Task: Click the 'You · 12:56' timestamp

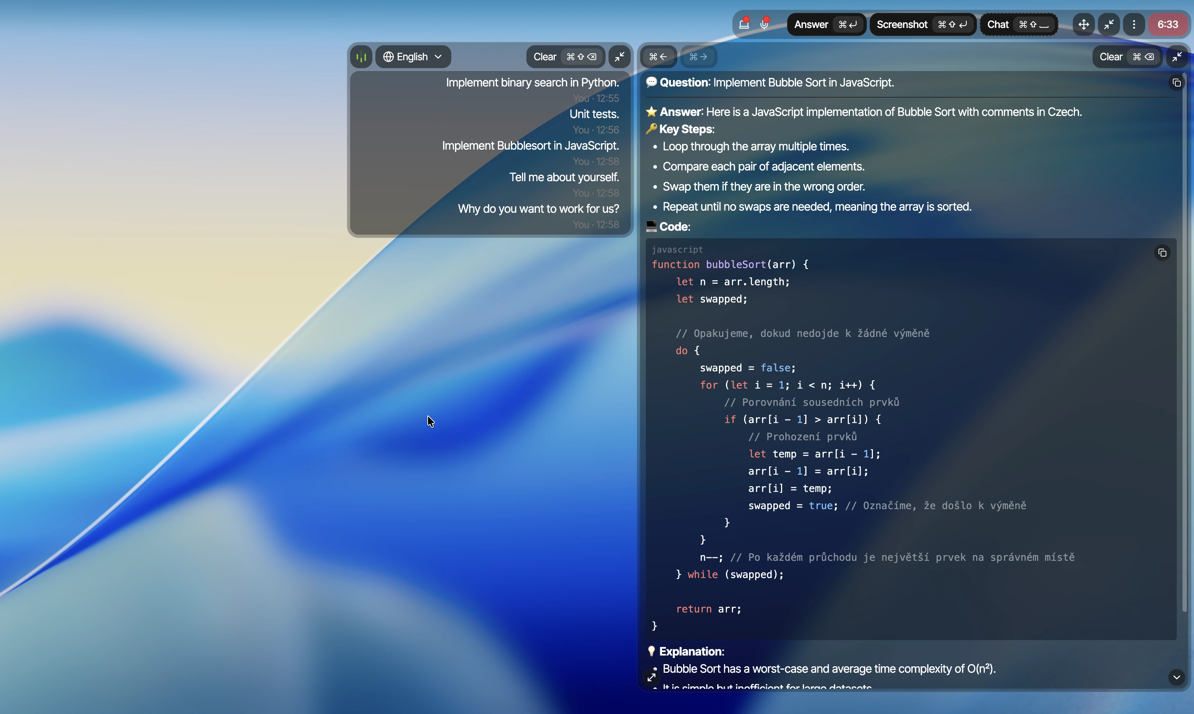Action: (596, 130)
